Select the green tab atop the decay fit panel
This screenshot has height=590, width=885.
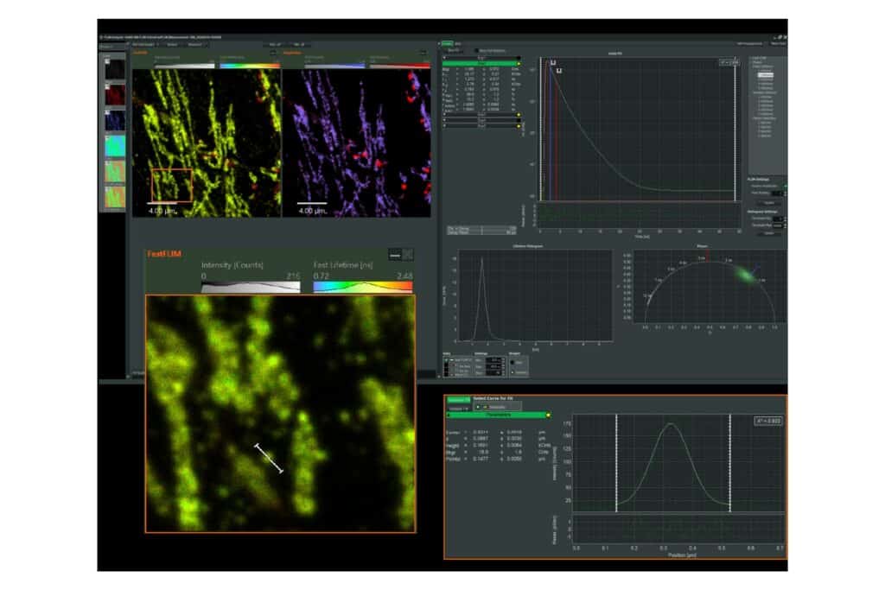[448, 43]
